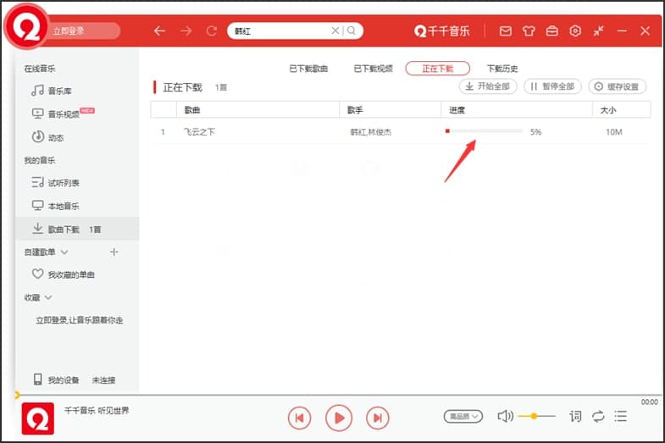Click the search magnifier icon
Screen dimensions: 665x443
(352, 31)
